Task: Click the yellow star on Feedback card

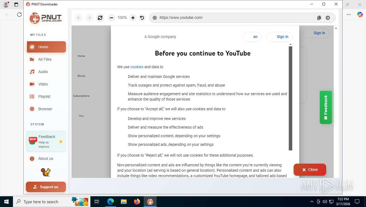Action: click(x=61, y=142)
